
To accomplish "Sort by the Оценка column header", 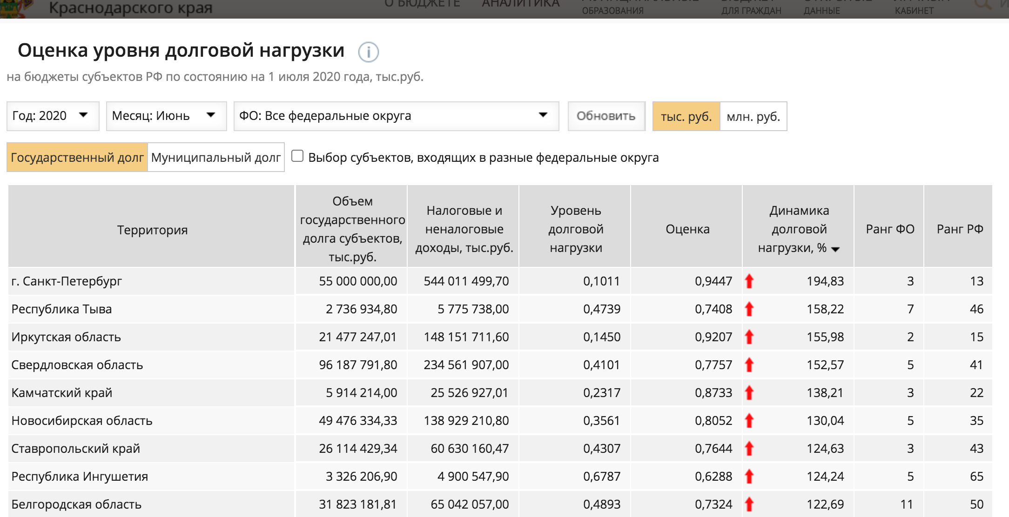I will pos(687,229).
